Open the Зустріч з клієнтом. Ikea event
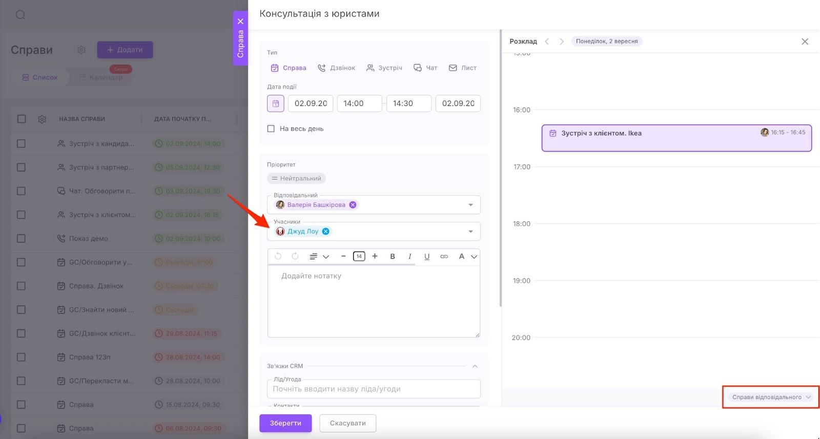This screenshot has height=439, width=820. click(x=676, y=138)
